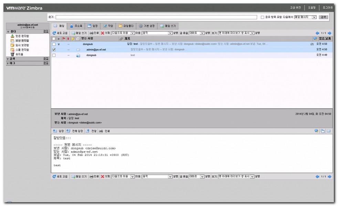Open the 메일 메시지 search type dropdown

305,17
